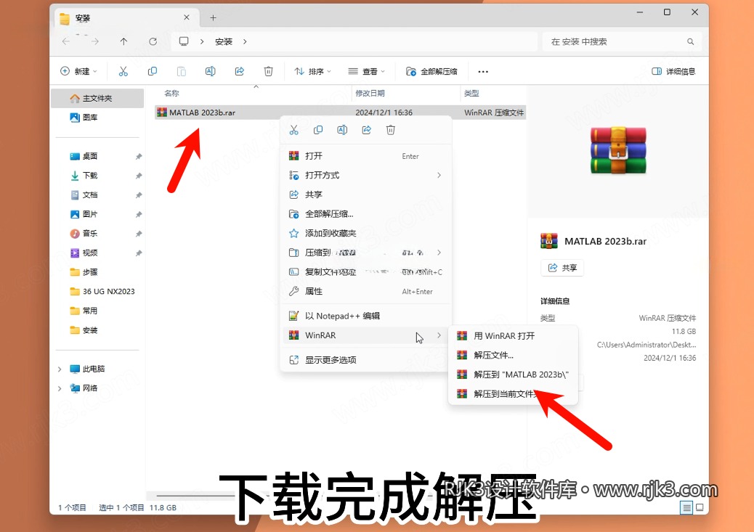This screenshot has height=532, width=754.
Task: Choose 显示更多选项
Action: pyautogui.click(x=365, y=360)
